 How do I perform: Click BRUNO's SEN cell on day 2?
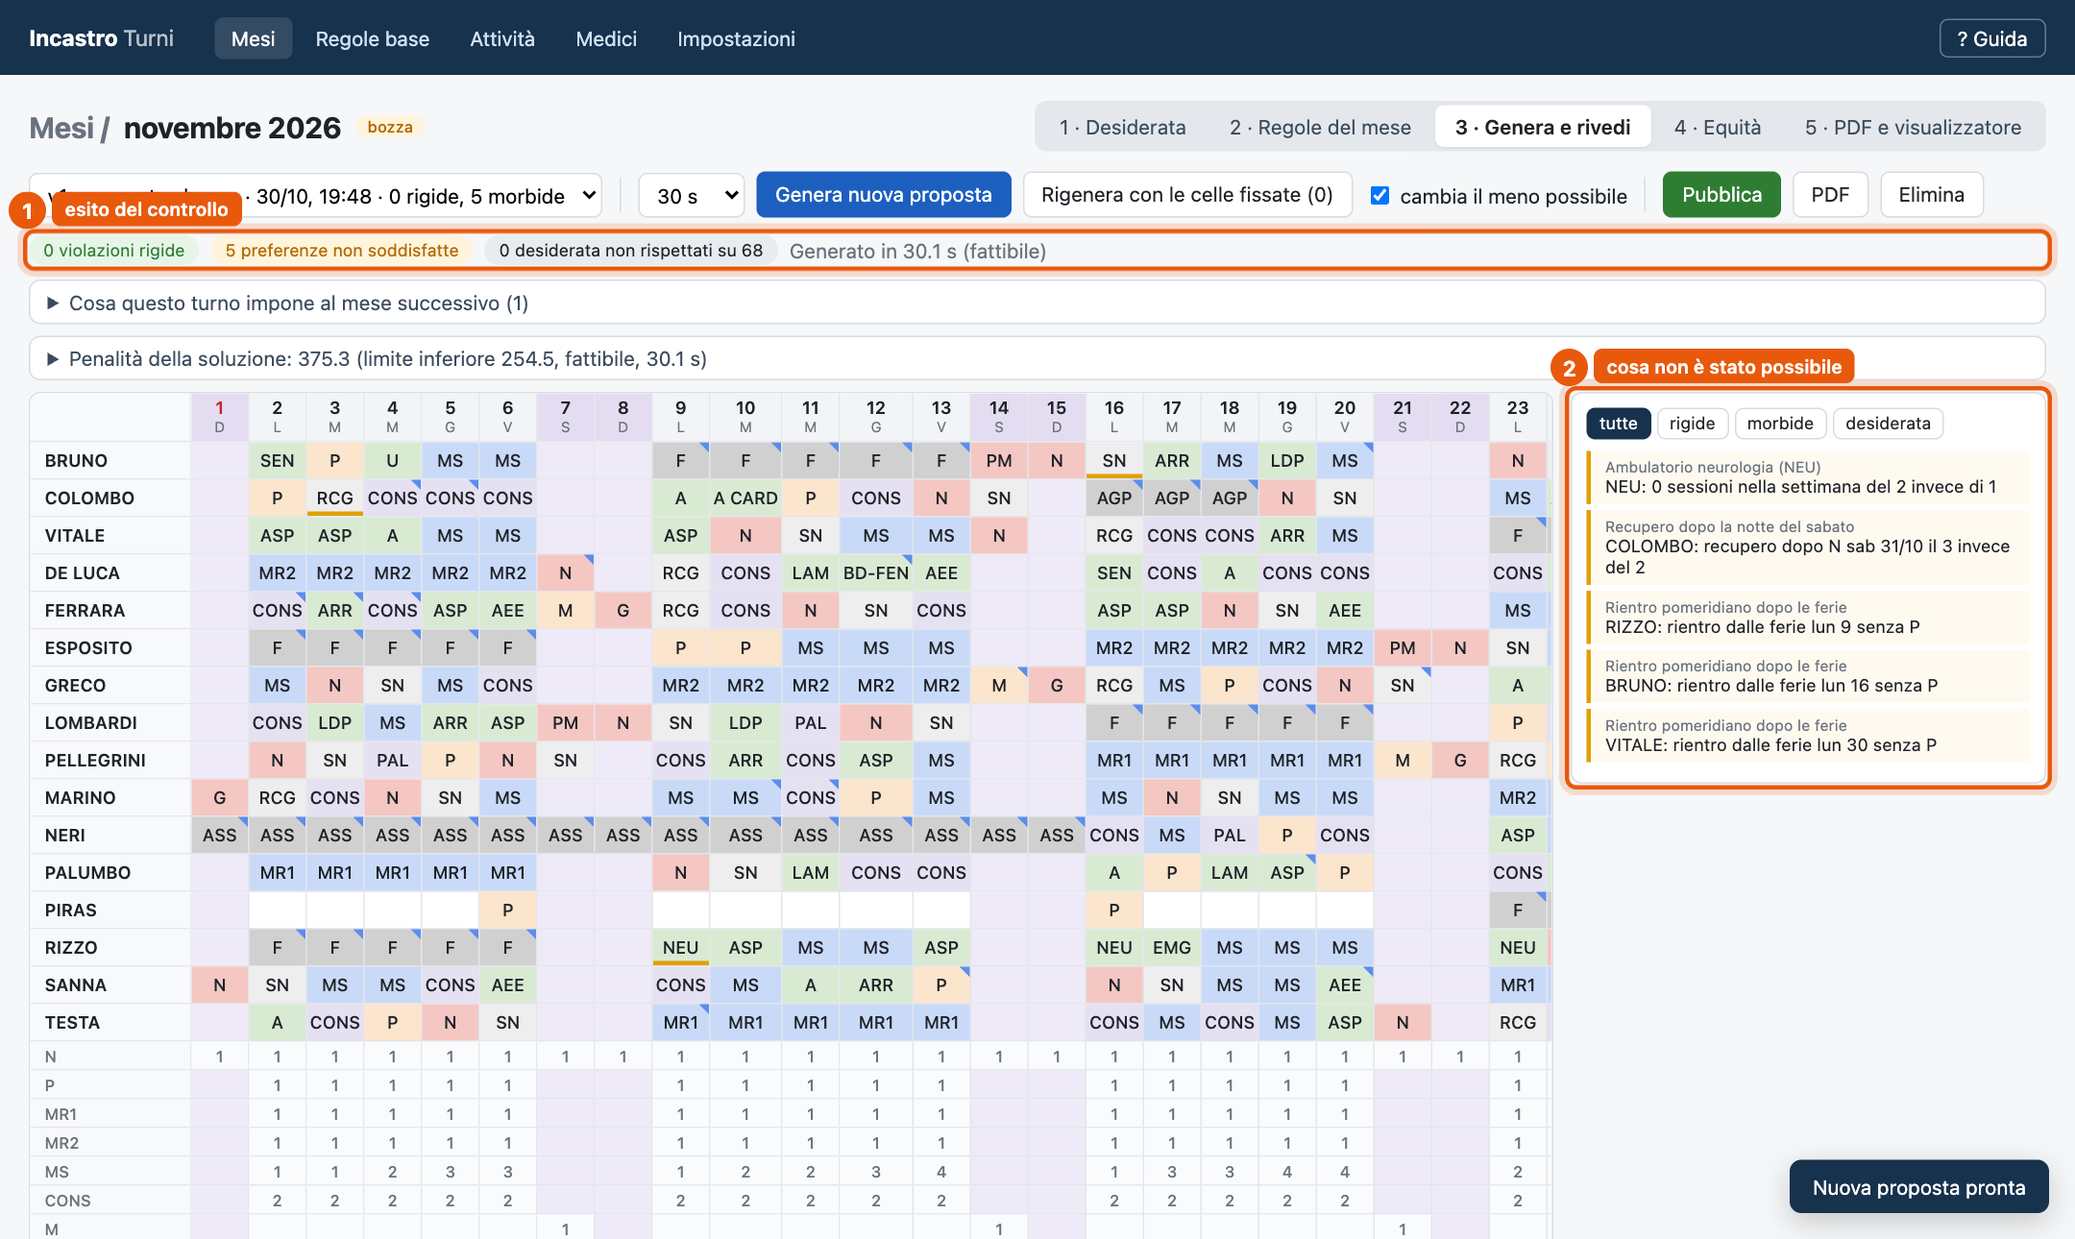point(278,460)
